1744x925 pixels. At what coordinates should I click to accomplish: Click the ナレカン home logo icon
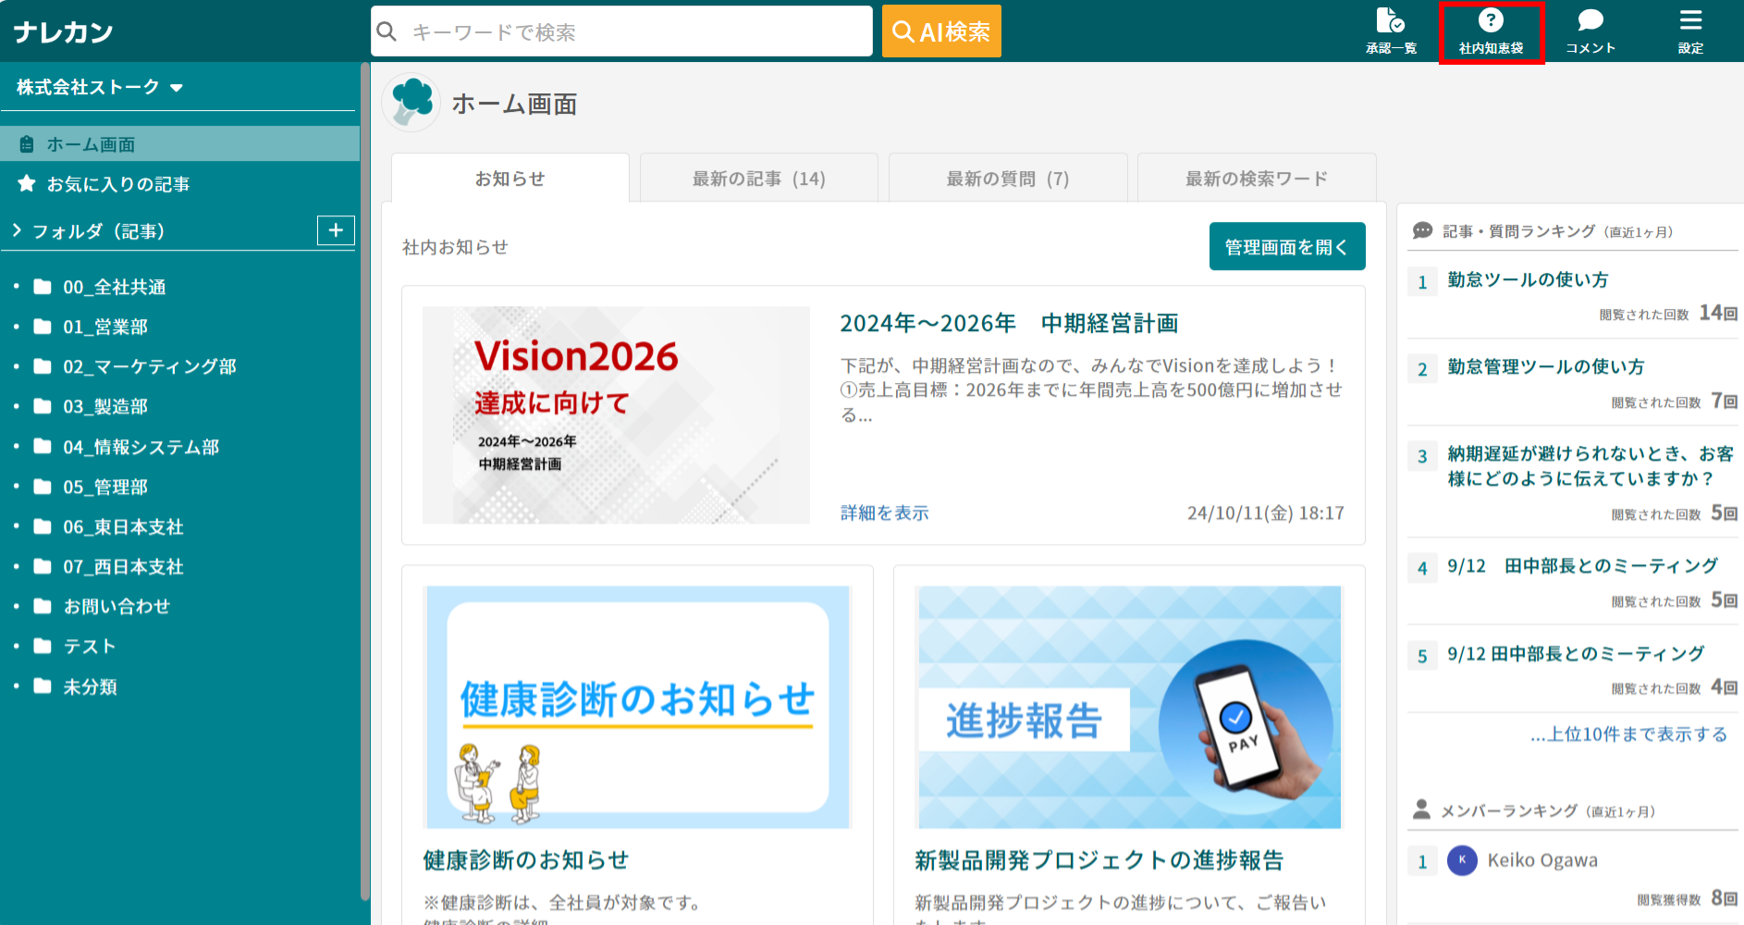[61, 31]
